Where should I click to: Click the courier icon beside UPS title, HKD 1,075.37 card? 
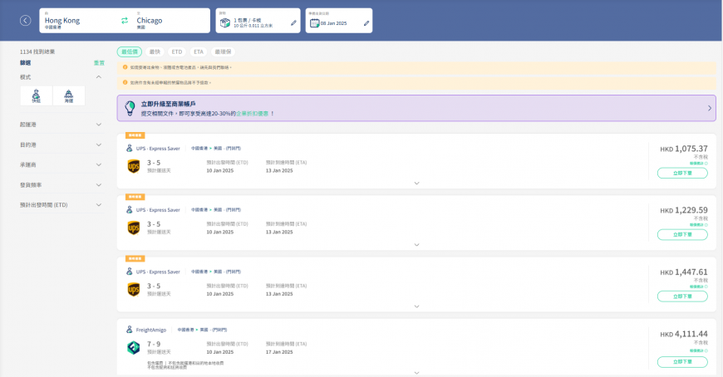click(x=130, y=149)
